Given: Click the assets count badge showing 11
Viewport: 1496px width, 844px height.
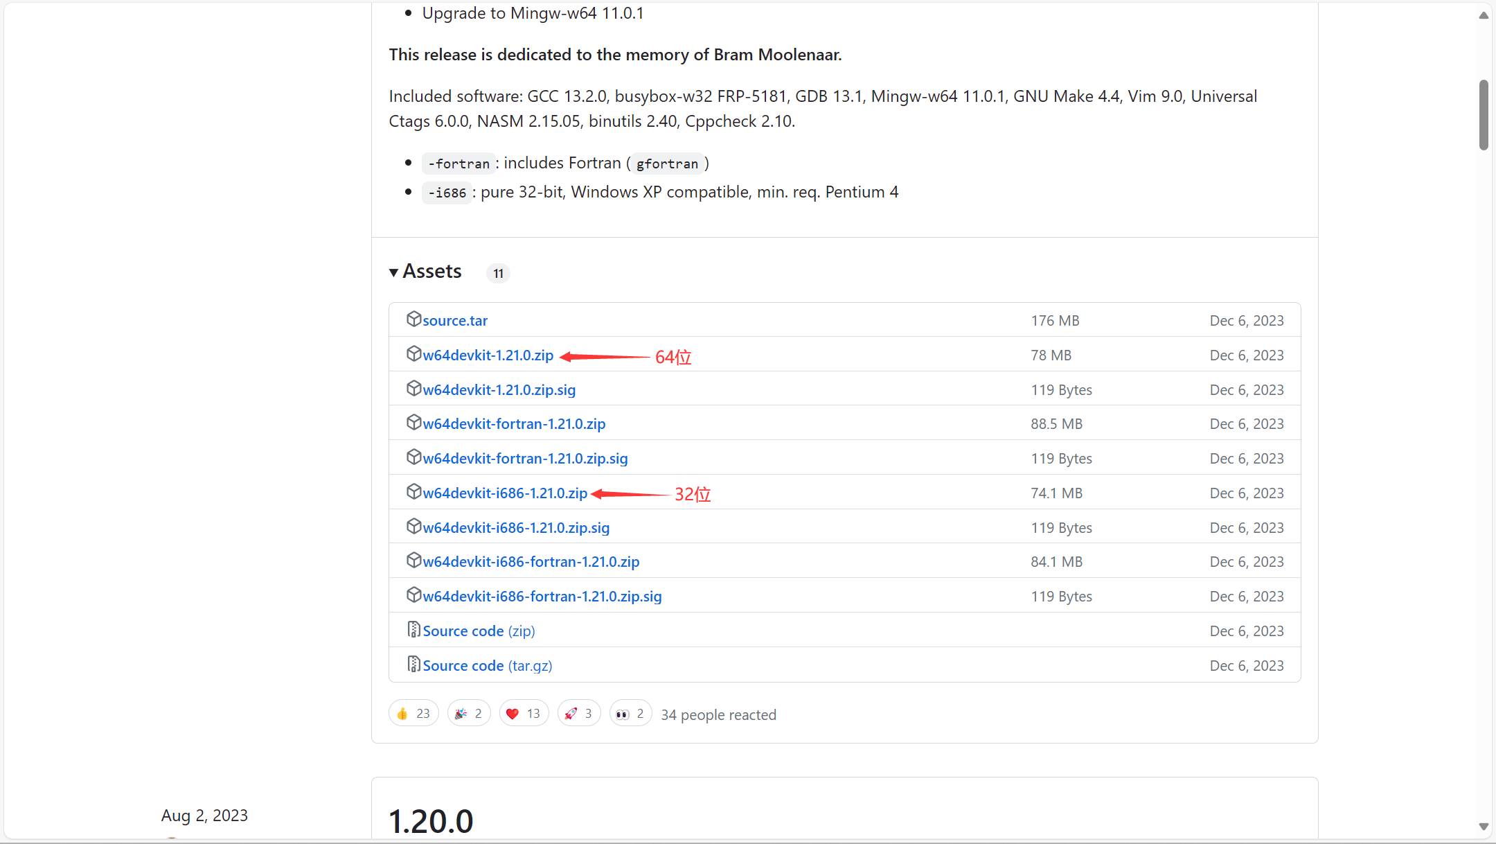Looking at the screenshot, I should click(497, 272).
